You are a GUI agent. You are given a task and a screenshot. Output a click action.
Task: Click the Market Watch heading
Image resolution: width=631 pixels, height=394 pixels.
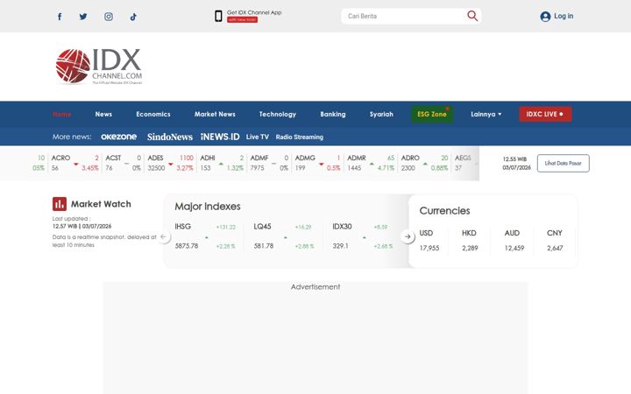pos(101,204)
